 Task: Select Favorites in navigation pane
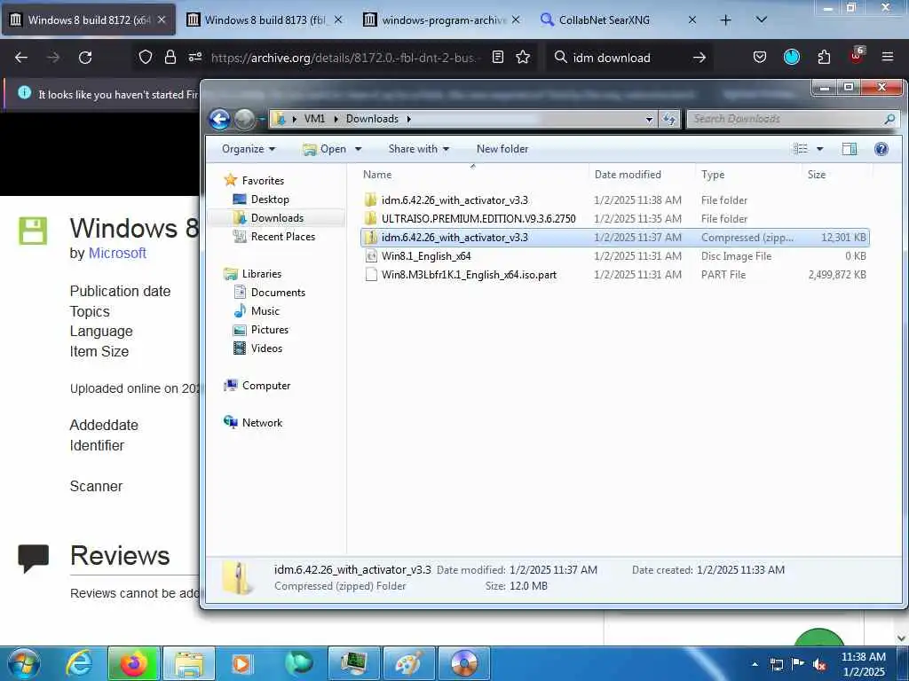(263, 181)
